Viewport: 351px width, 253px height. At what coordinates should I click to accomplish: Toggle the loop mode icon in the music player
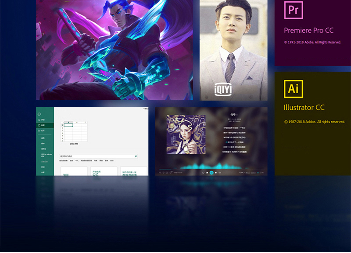[203, 172]
